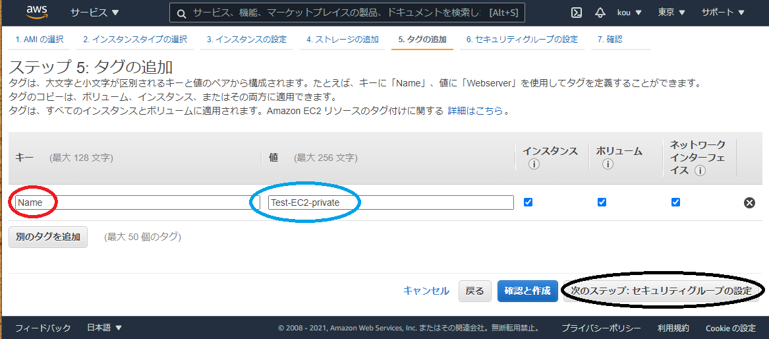Show info for the インスタンス column
Viewport: 769px width, 339px height.
[x=534, y=164]
